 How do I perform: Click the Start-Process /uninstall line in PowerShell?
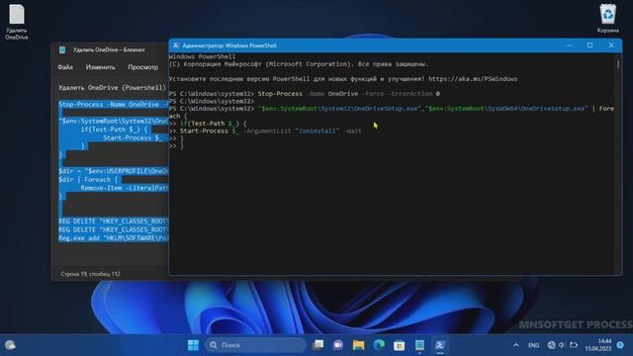point(265,131)
